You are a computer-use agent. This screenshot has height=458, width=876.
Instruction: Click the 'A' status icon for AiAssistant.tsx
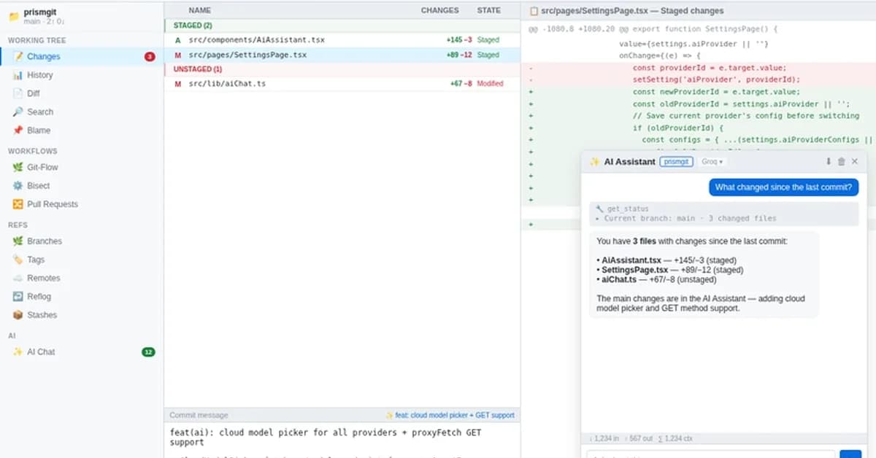coord(177,40)
